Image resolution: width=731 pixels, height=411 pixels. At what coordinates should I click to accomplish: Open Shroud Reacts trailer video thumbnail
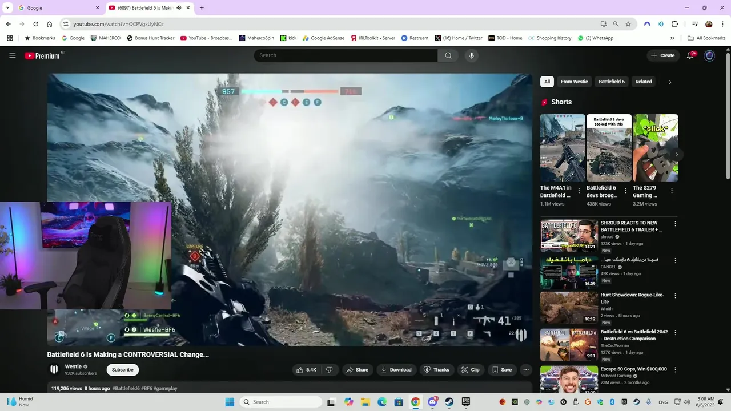[x=569, y=235]
